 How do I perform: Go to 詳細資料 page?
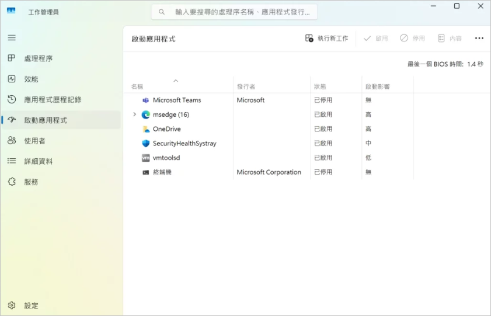point(61,161)
